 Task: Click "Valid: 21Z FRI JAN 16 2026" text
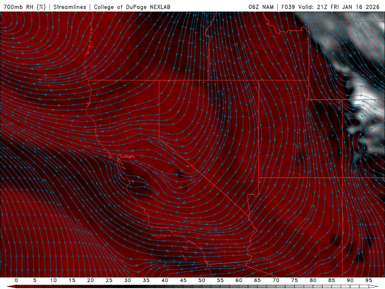pyautogui.click(x=339, y=7)
